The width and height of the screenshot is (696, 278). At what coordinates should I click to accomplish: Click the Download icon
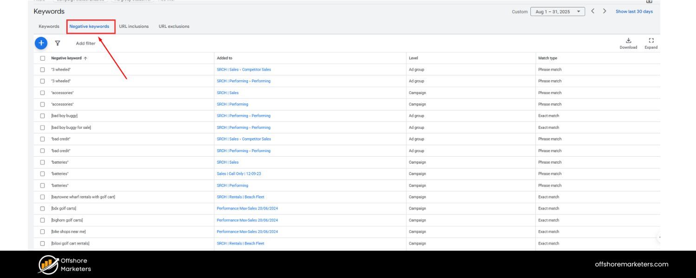(x=628, y=42)
